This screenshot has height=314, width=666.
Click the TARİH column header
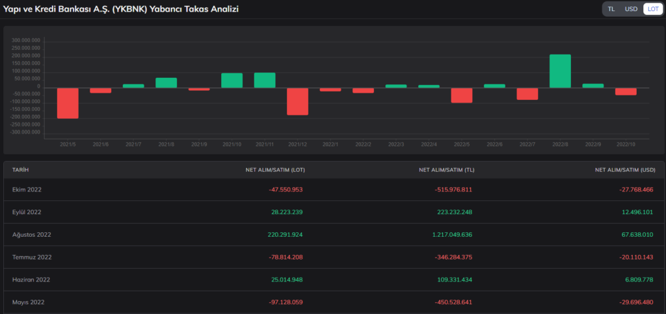tap(20, 170)
